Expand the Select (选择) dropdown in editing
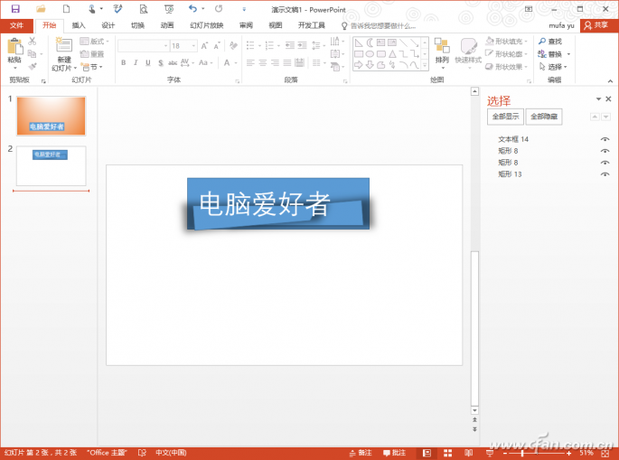Screen dimensions: 619x460 pos(553,67)
